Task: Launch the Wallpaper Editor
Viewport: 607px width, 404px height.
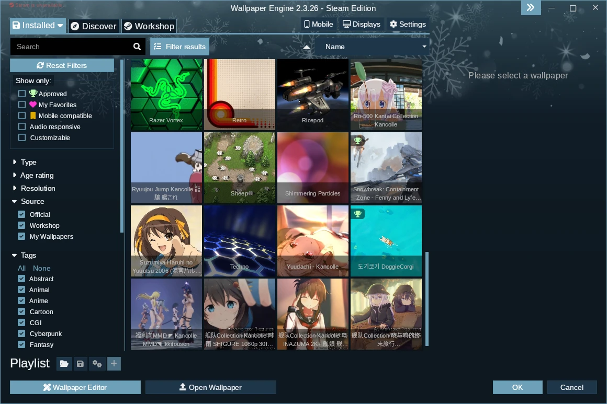Action: 75,387
